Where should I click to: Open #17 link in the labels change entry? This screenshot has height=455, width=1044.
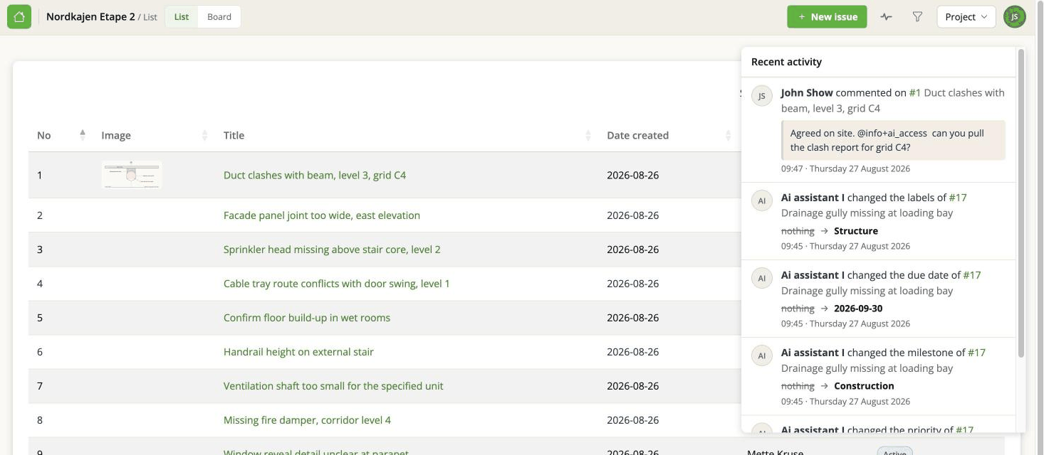pos(958,198)
